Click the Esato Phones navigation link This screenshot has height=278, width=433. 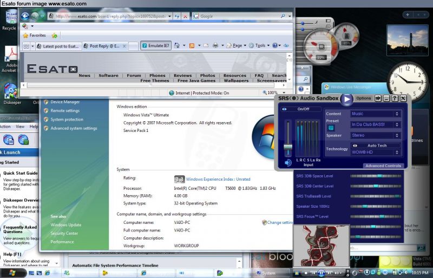(158, 75)
